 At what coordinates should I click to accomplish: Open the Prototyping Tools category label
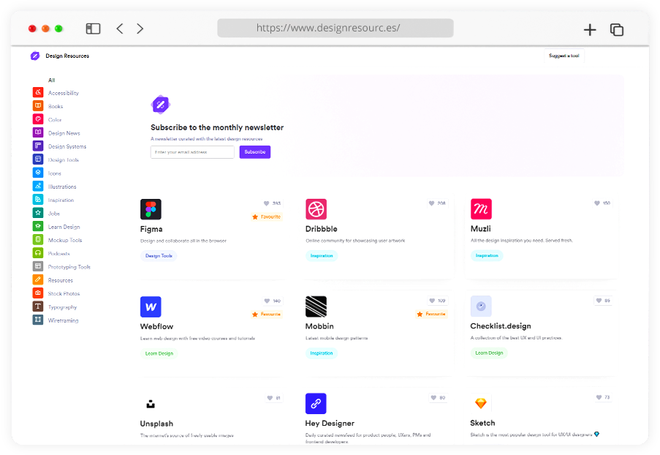click(69, 267)
